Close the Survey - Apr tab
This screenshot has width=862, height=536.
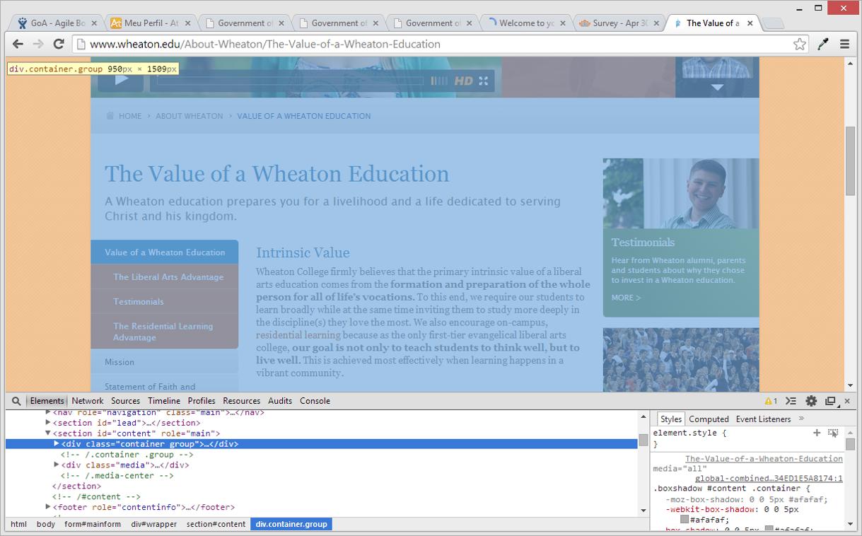(x=657, y=23)
